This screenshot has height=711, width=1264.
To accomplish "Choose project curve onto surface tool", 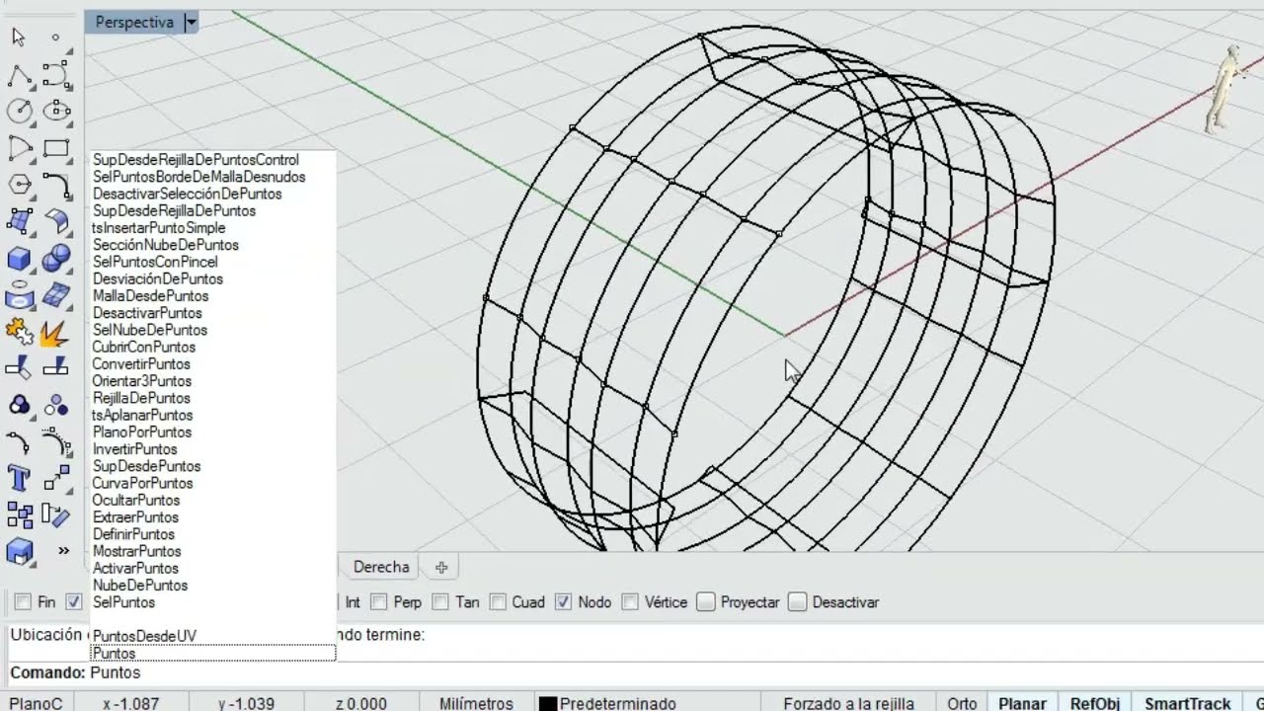I will point(19,295).
